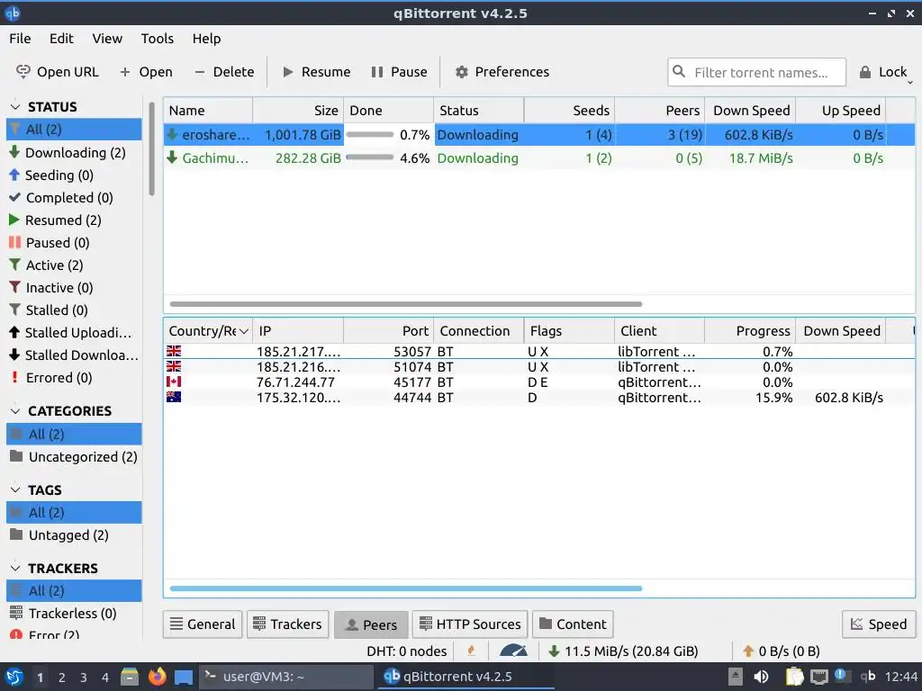This screenshot has width=922, height=691.
Task: Click the Preferences gear icon
Action: click(x=462, y=72)
